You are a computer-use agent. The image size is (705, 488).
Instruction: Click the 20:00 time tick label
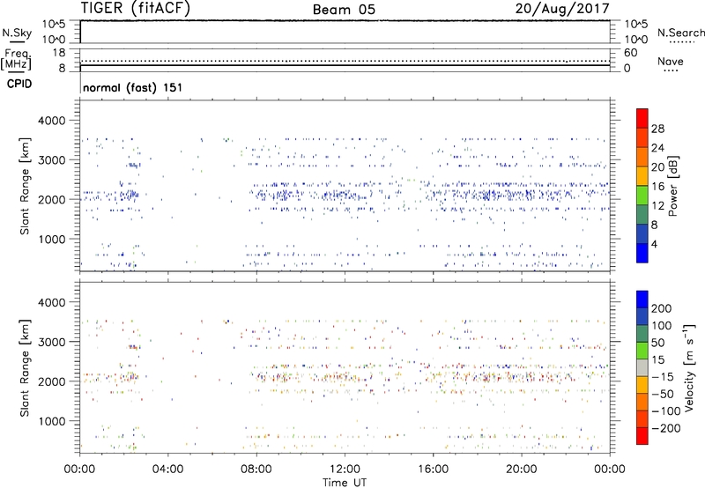pyautogui.click(x=522, y=470)
